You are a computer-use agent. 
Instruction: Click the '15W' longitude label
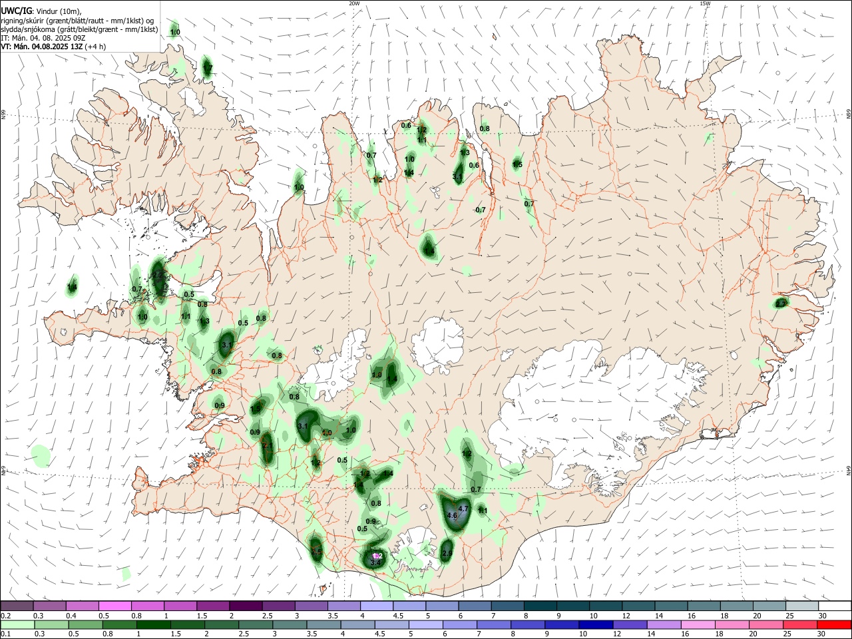(x=705, y=3)
